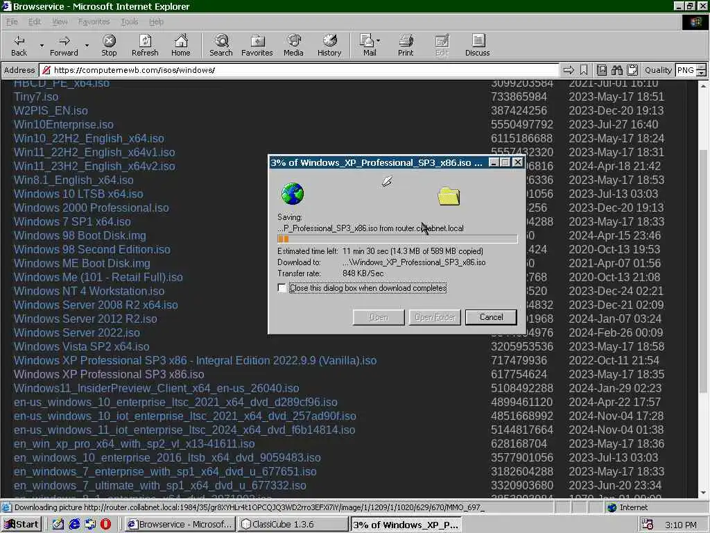Click the bookmark ribbon icon by address bar
Screen dimensions: 710x533
pyautogui.click(x=584, y=70)
